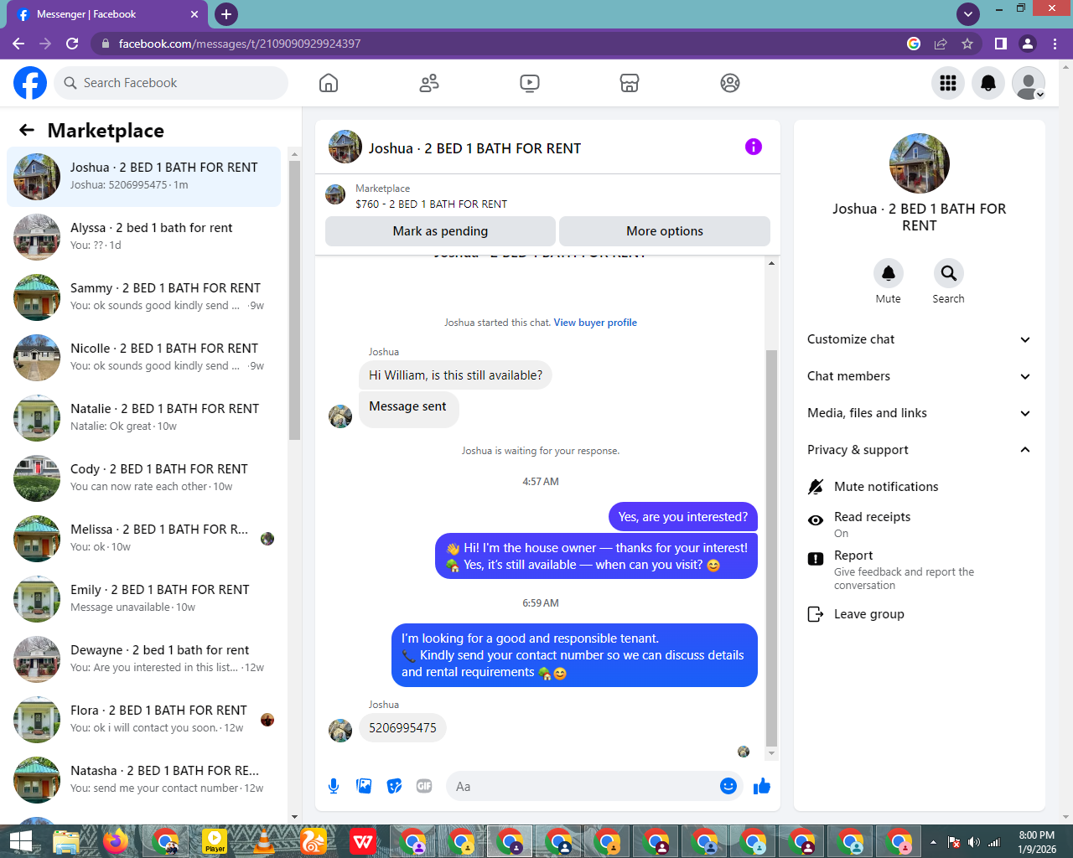Collapse Privacy & support section

click(920, 450)
